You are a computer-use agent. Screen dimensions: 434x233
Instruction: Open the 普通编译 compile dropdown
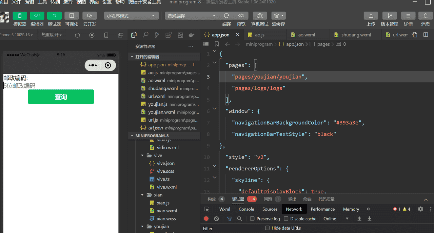192,16
